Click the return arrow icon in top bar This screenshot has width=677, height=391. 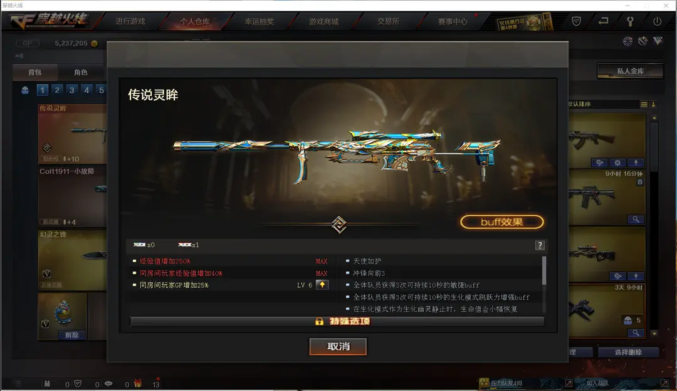[603, 21]
